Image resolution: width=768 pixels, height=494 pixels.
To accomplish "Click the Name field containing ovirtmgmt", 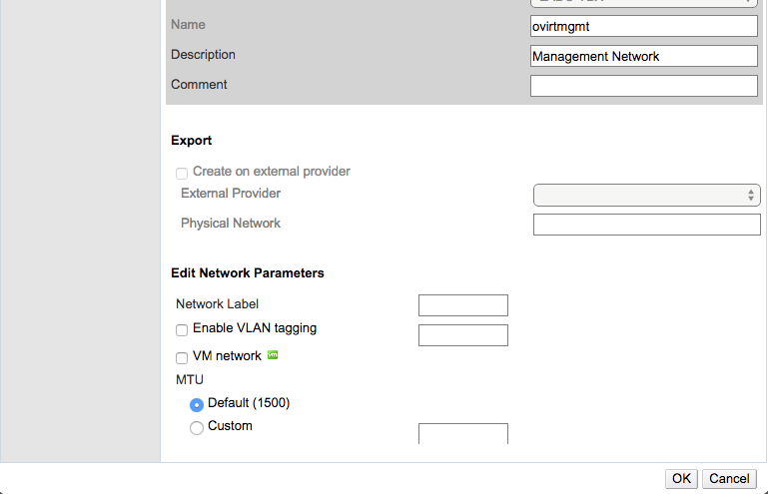I will 643,26.
